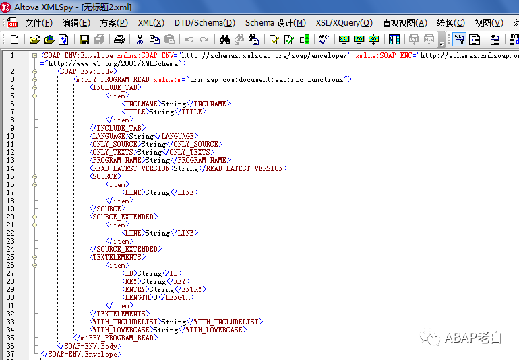This screenshot has height=360, width=519.
Task: Click the urn:sap-com:document:sap:rfc:functions namespace value
Action: coord(267,79)
